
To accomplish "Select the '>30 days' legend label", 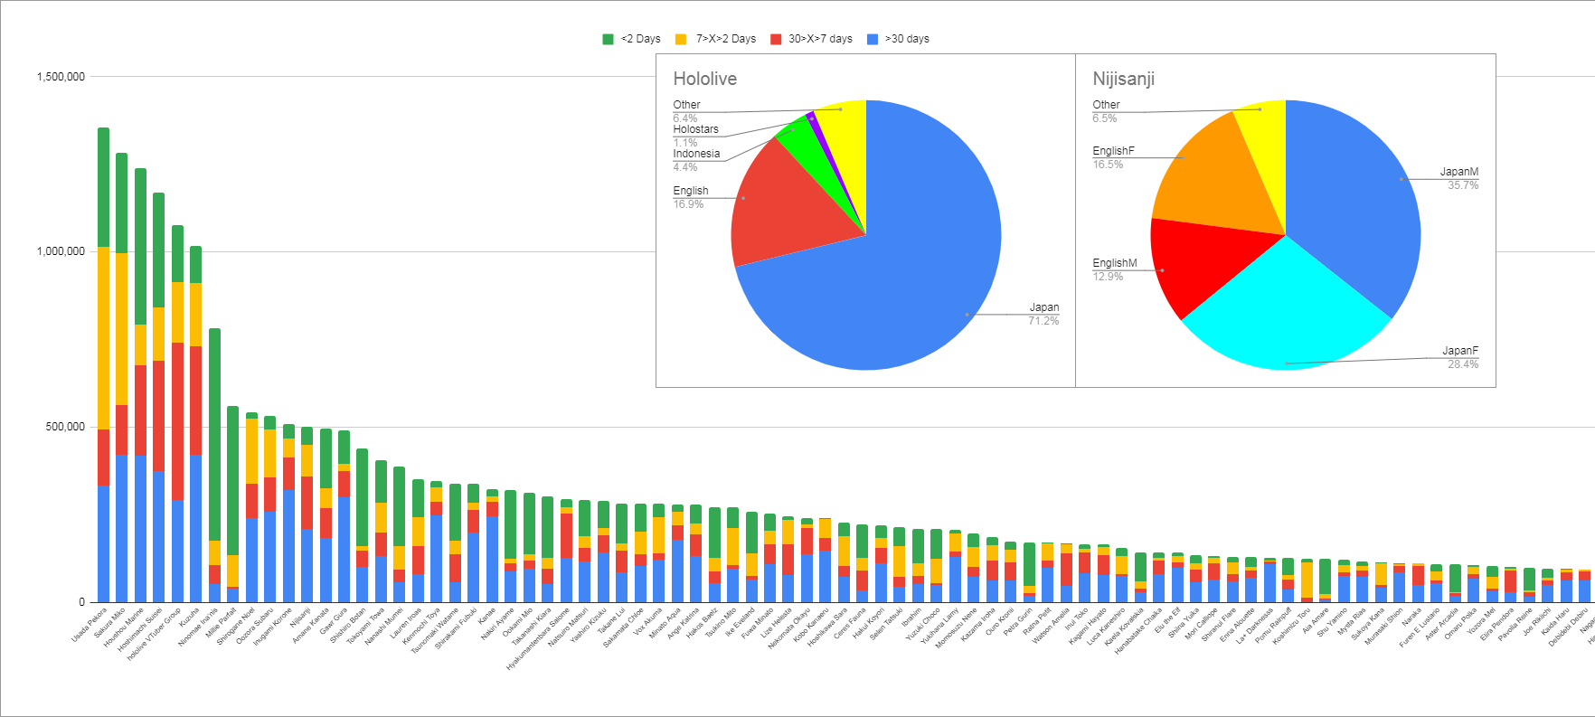I will pos(907,39).
